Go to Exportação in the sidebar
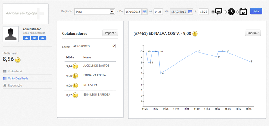 [15, 86]
